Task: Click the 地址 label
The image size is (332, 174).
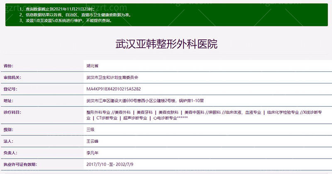Action: 8,100
